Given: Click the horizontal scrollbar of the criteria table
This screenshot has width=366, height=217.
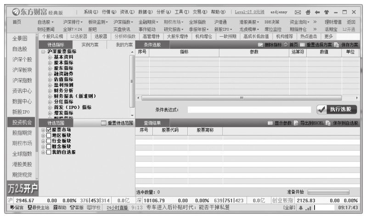Looking at the screenshot, I should point(242,98).
